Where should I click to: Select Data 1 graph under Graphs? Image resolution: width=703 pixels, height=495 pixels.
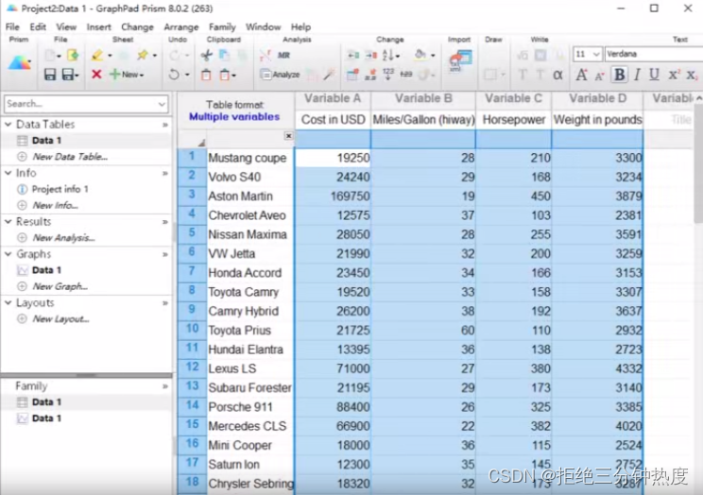pos(46,270)
